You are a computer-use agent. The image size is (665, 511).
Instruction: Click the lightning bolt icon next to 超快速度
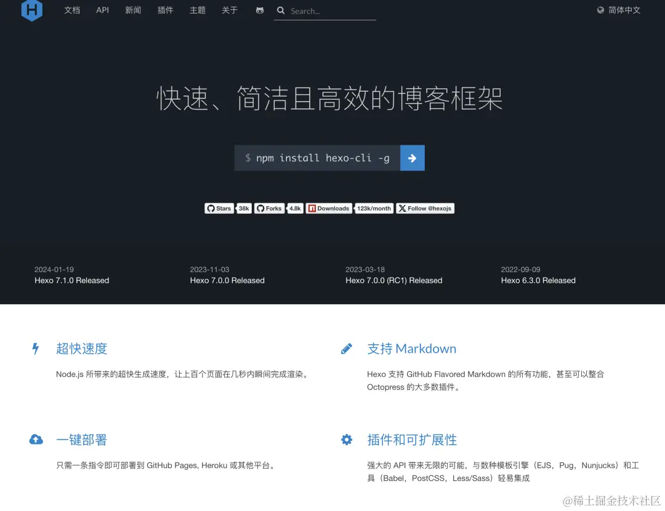point(35,348)
